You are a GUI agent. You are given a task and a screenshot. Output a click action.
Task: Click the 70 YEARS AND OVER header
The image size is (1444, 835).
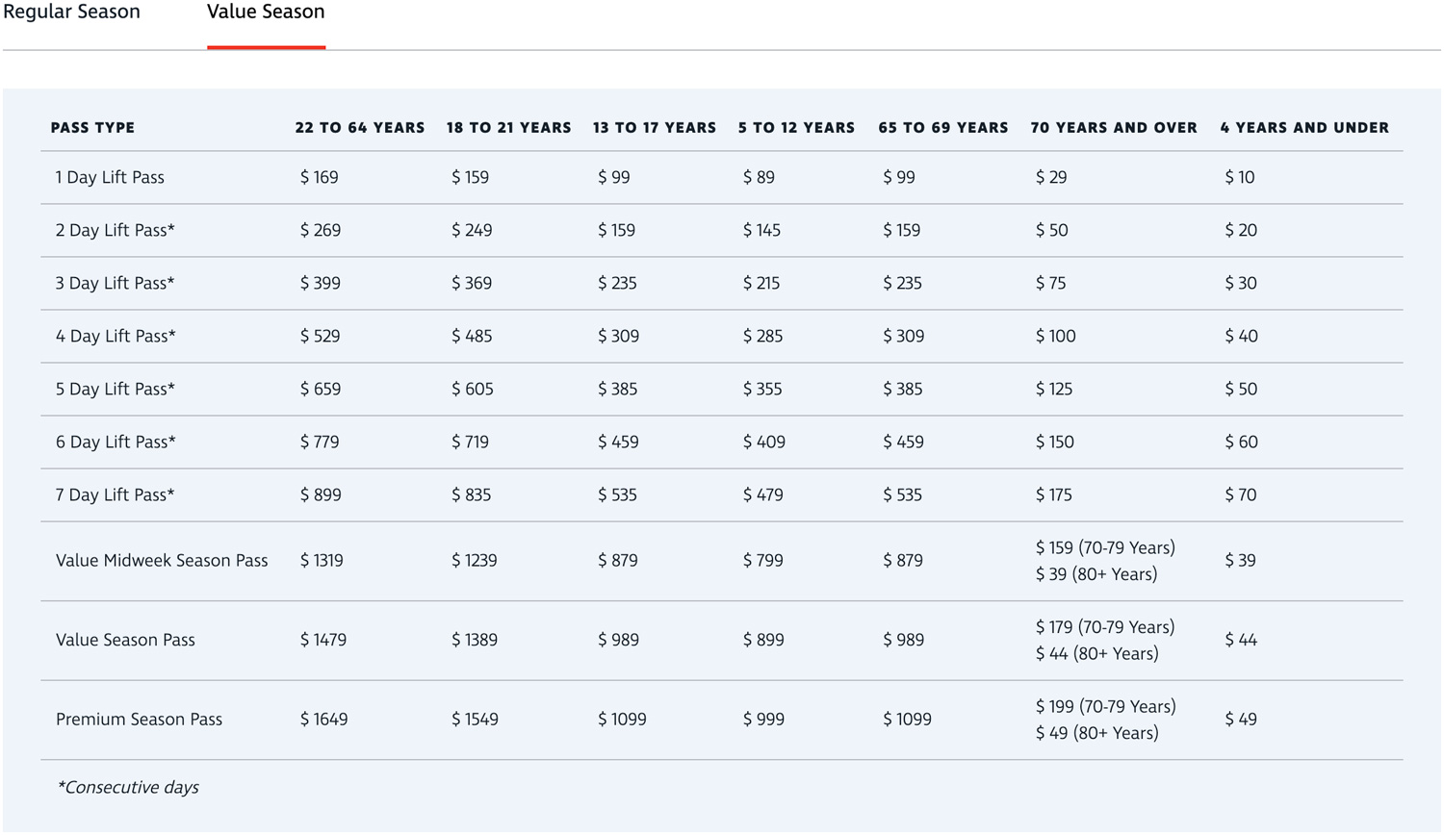pos(1114,128)
